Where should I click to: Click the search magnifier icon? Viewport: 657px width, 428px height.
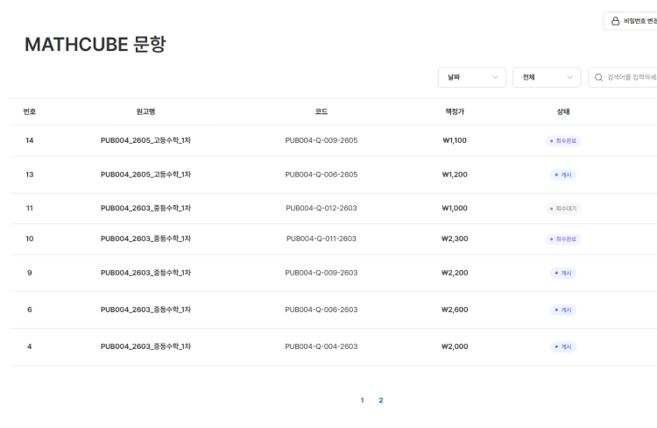click(x=599, y=77)
